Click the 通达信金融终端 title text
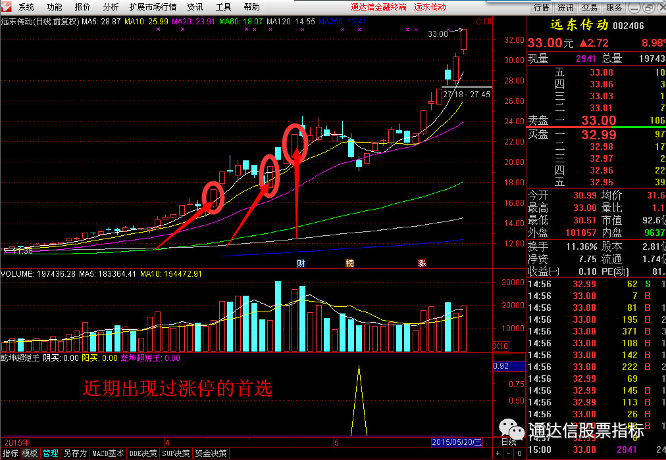 (x=379, y=7)
